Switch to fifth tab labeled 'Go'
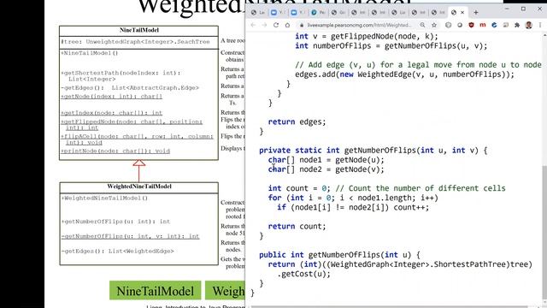The width and height of the screenshot is (547, 308). [338, 13]
